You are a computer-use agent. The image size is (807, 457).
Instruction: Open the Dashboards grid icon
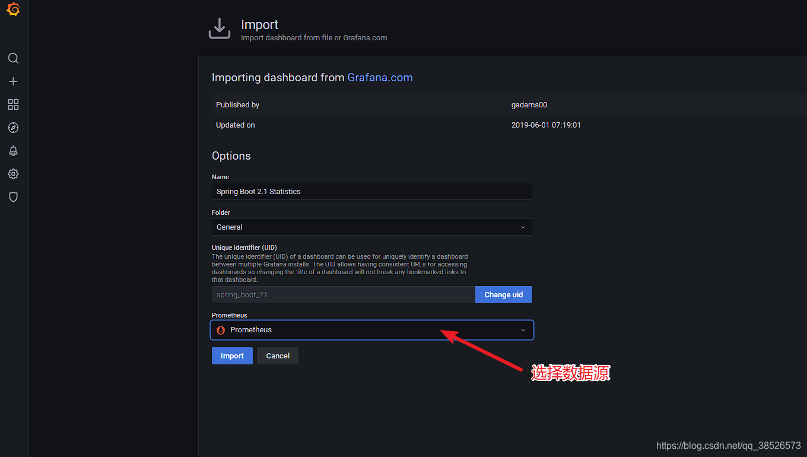point(13,104)
